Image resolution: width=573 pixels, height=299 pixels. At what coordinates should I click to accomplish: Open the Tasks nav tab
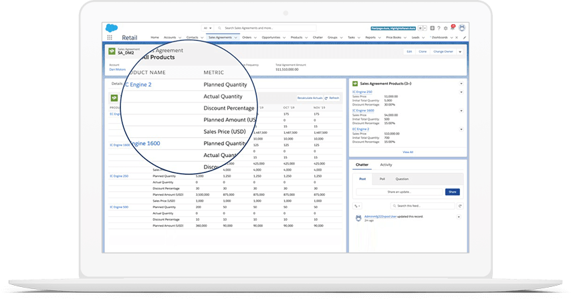[x=351, y=37]
